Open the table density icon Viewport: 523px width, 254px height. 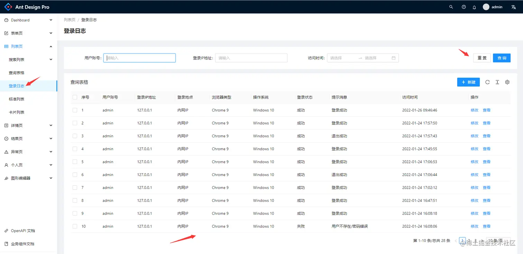click(x=497, y=82)
